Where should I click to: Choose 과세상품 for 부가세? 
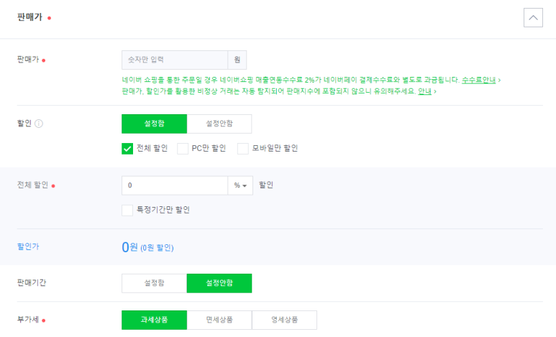point(154,320)
